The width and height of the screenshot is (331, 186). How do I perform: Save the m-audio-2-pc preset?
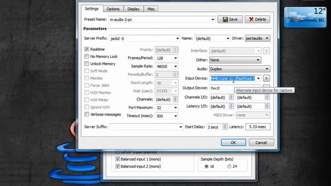point(230,20)
